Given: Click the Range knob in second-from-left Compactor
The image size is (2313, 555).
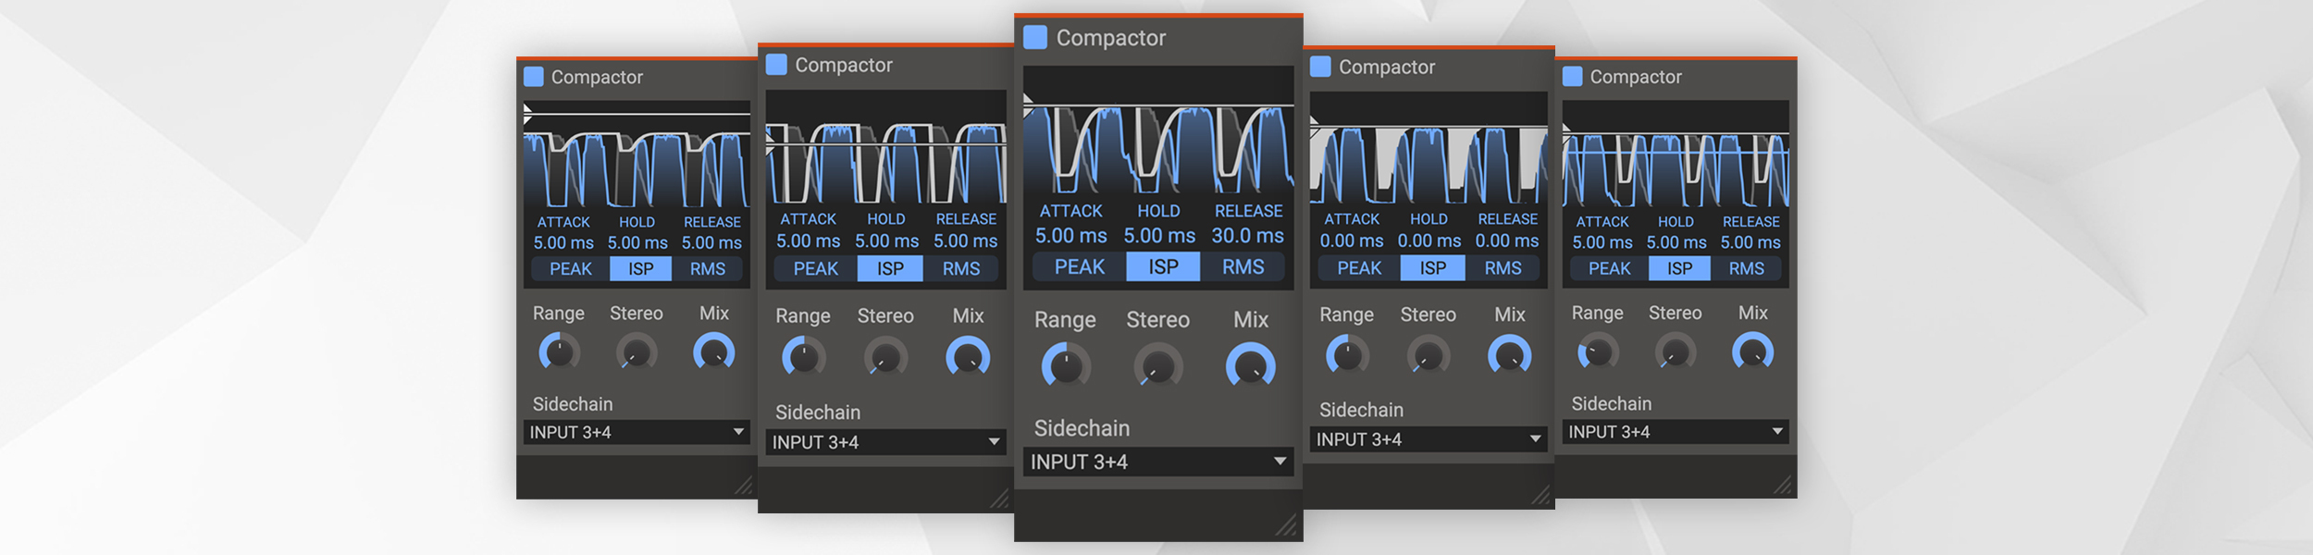Looking at the screenshot, I should point(803,358).
